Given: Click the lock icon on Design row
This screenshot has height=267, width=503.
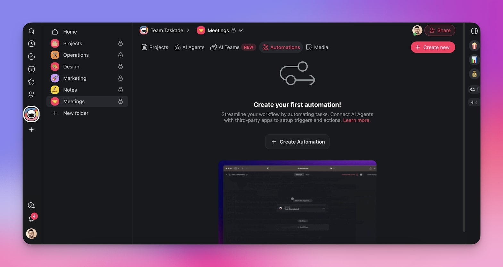Looking at the screenshot, I should click(x=121, y=66).
